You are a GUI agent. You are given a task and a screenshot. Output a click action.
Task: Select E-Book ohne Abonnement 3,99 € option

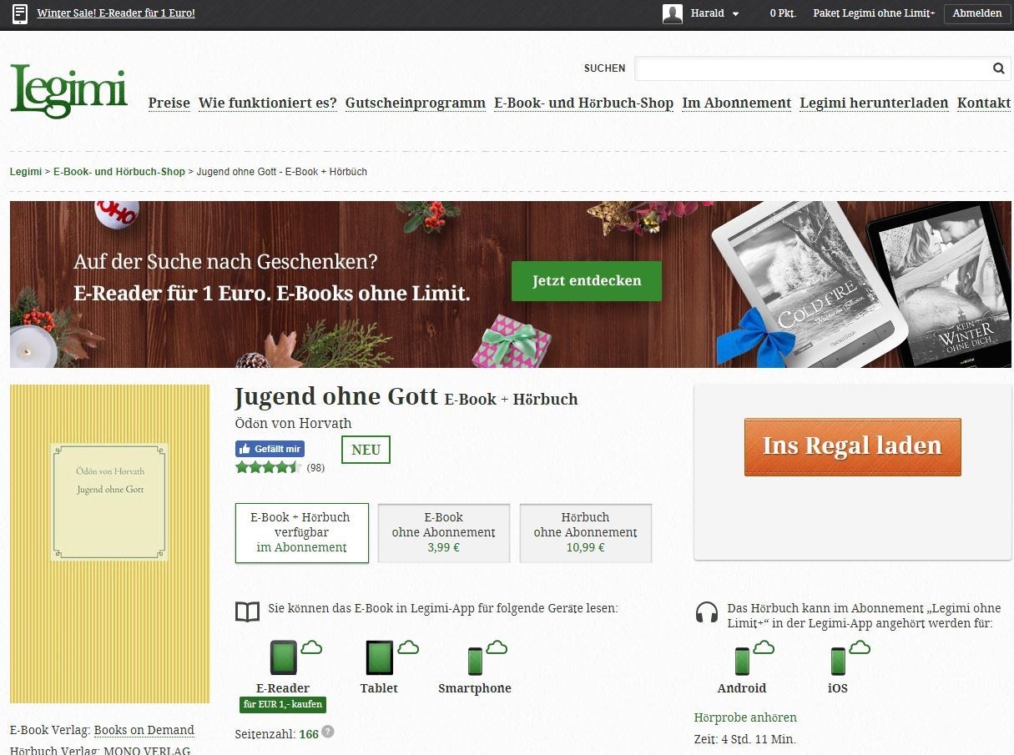[443, 532]
